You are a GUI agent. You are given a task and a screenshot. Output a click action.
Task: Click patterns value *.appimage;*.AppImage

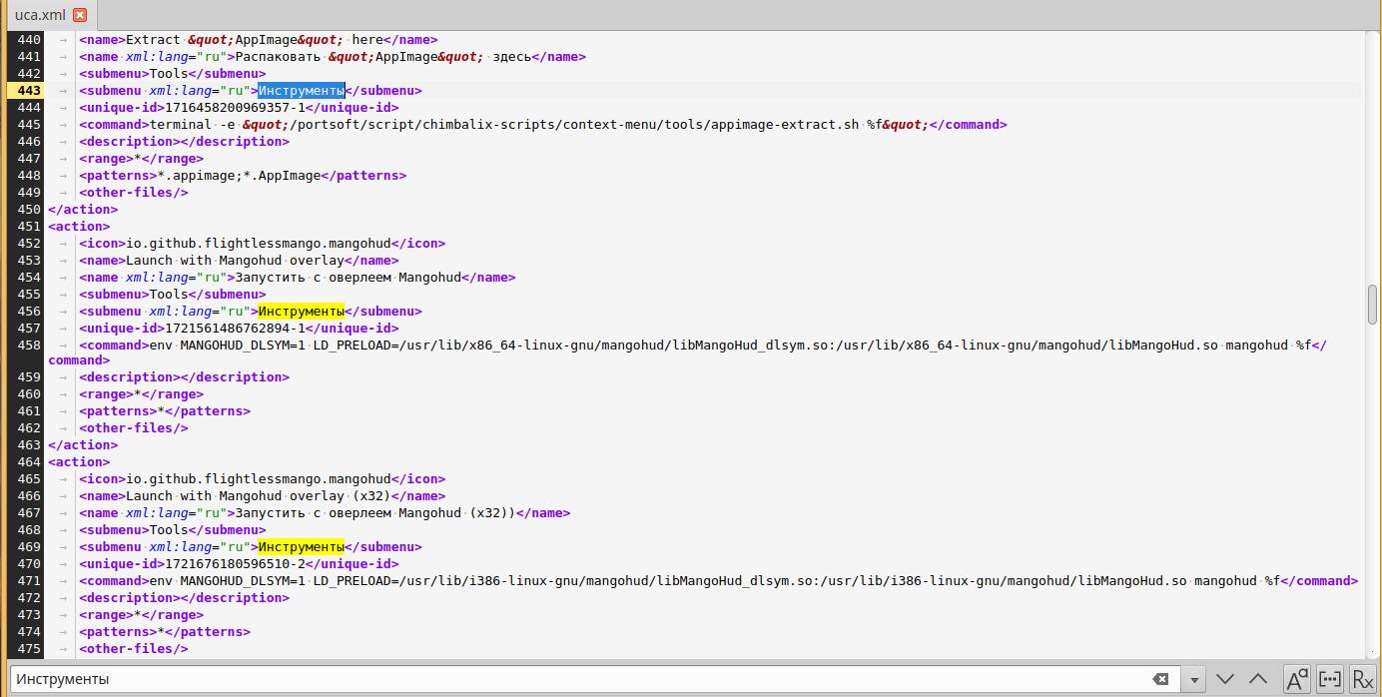240,176
